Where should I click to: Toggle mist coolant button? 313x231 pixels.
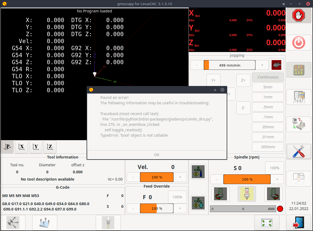pyautogui.click(x=198, y=203)
